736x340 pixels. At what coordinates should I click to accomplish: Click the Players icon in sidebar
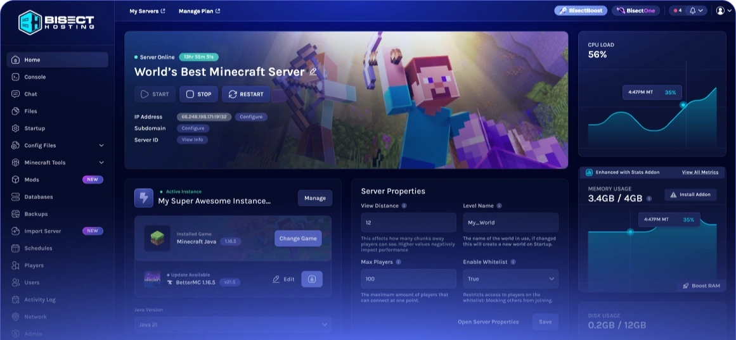pos(15,265)
